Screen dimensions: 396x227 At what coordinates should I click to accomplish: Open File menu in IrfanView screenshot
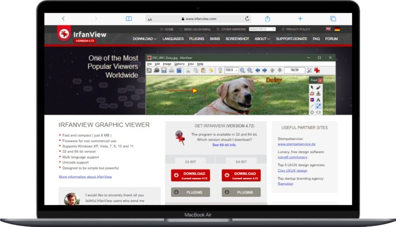[x=149, y=64]
